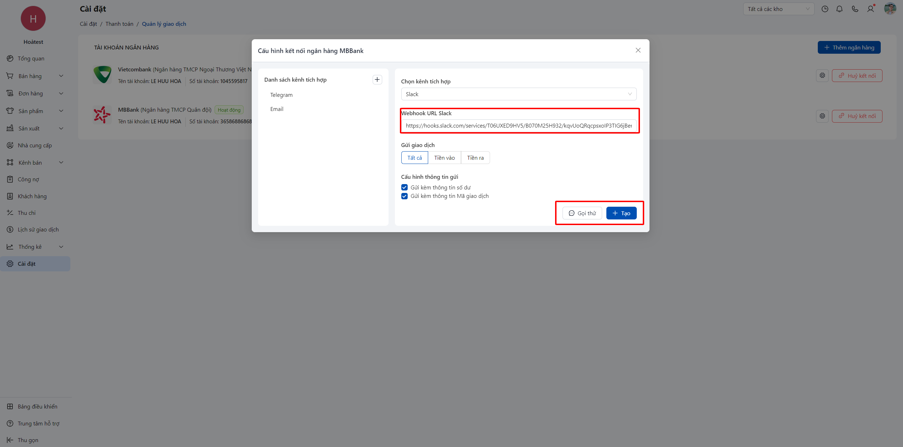This screenshot has height=447, width=903.
Task: Click the phone call icon in header
Action: point(855,9)
